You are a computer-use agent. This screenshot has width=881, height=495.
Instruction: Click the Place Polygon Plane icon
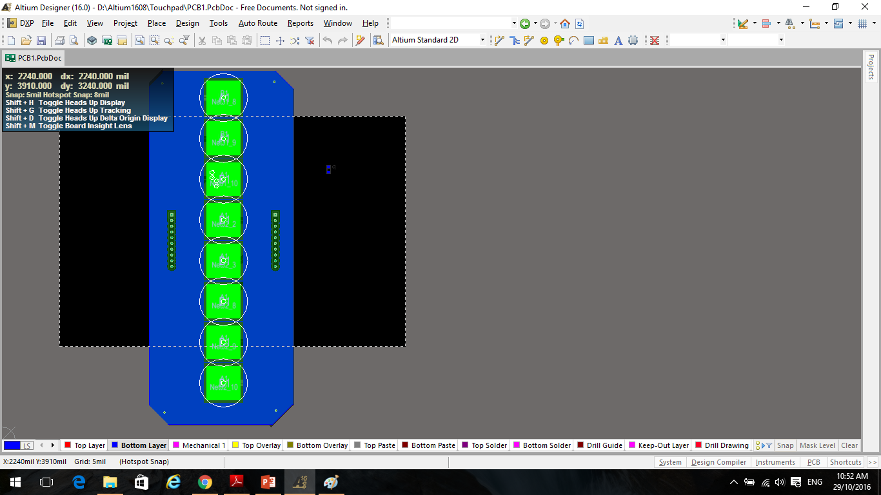(x=603, y=40)
